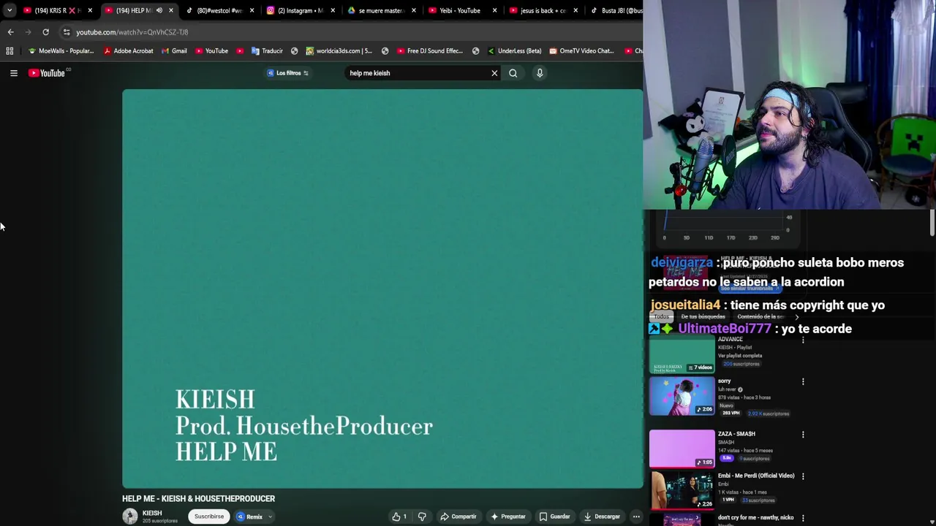Expand the Remix dropdown chevron
Image resolution: width=936 pixels, height=526 pixels.
pos(270,517)
